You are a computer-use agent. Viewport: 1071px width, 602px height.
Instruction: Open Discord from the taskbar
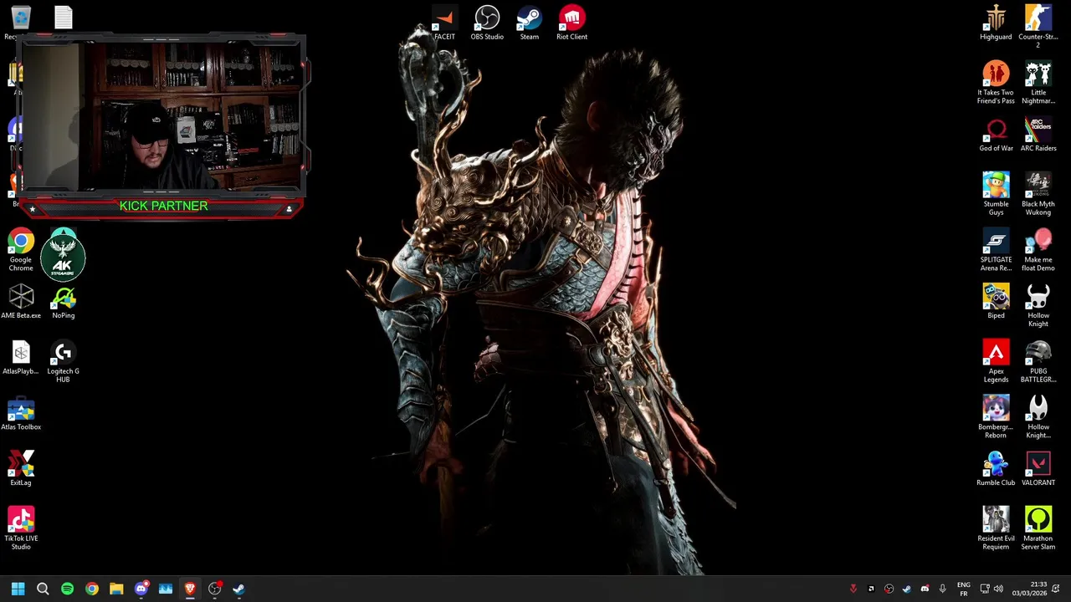pos(141,589)
